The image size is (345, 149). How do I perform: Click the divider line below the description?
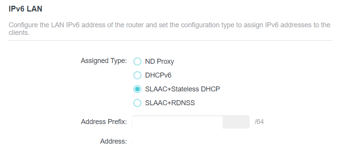tap(170, 40)
